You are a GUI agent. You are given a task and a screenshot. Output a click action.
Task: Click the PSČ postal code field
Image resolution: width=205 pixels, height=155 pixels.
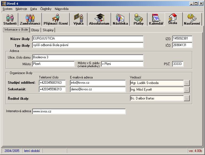pos(178,64)
